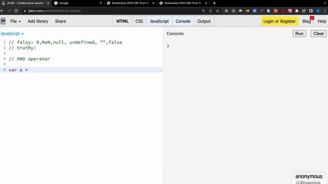This screenshot has width=328, height=184.
Task: Click the falsy comment on line 1
Action: (x=66, y=42)
